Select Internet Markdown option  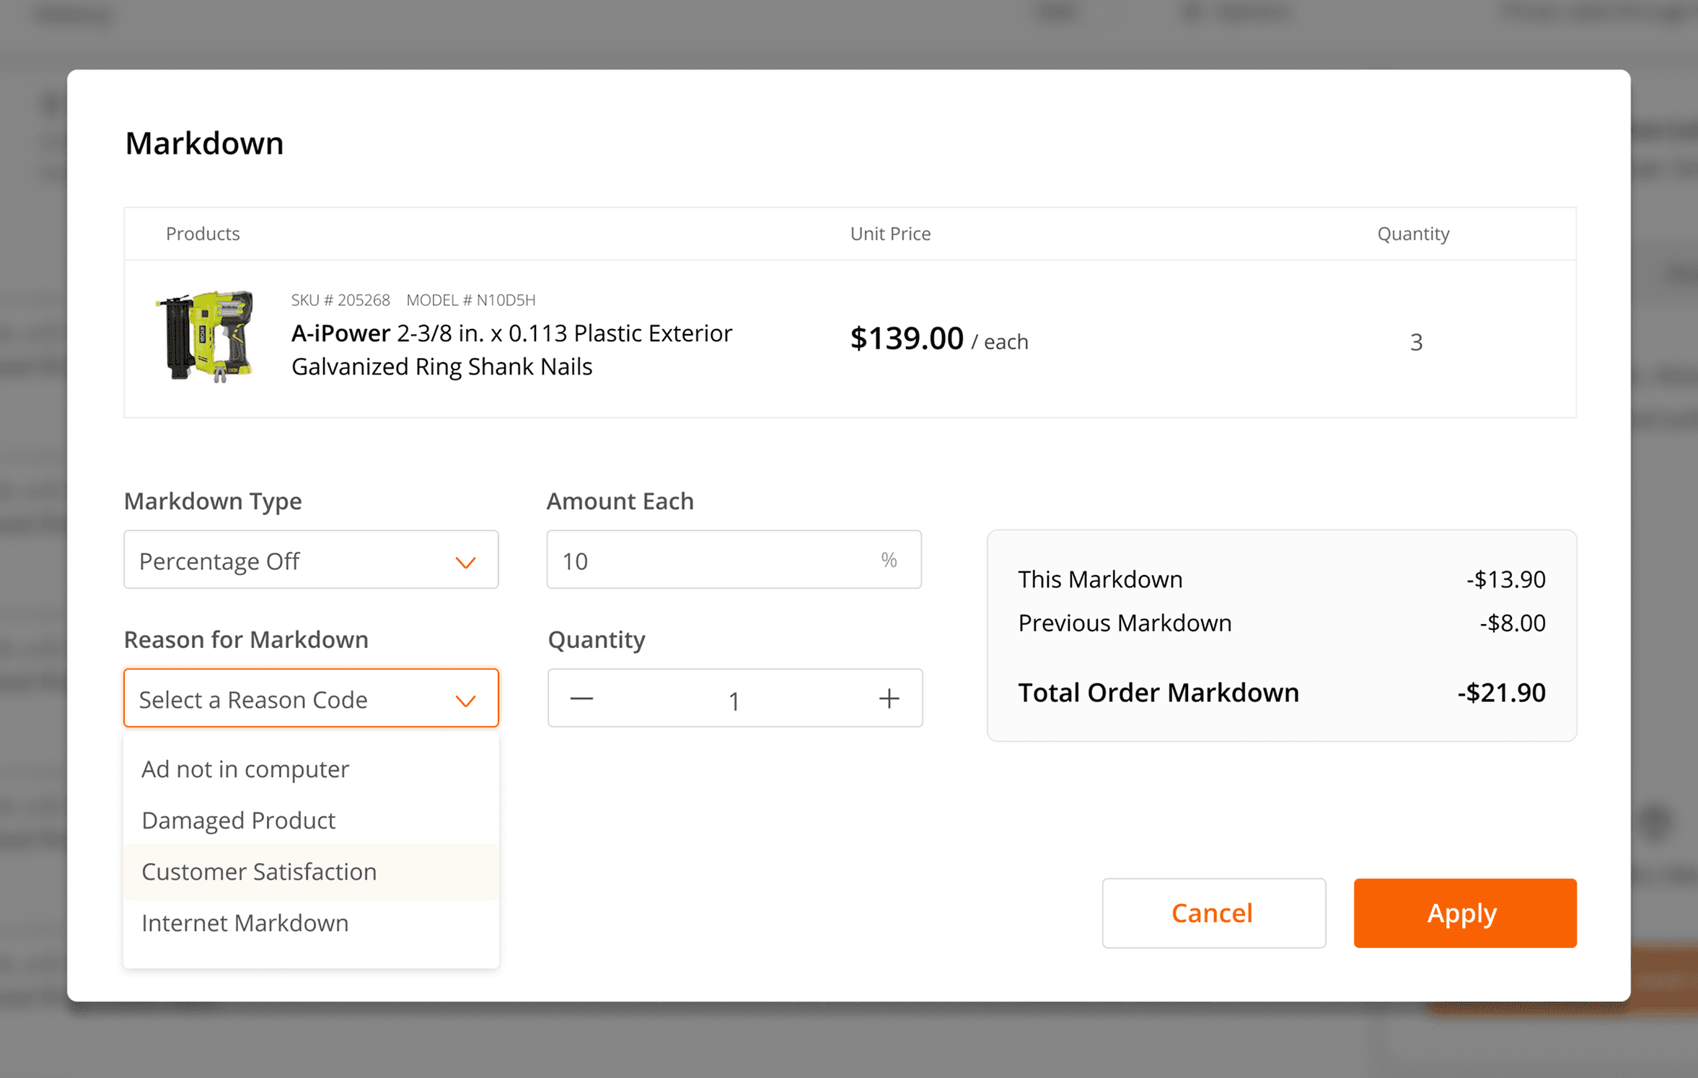pyautogui.click(x=245, y=923)
